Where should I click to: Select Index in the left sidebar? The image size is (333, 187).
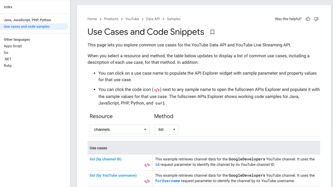[x=8, y=7]
